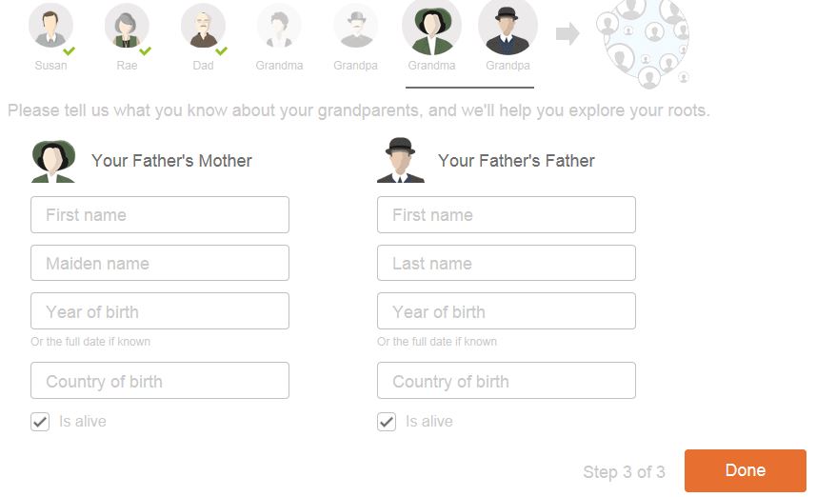Viewport: 816px width, 497px height.
Task: Select the first greyed-out Grandma avatar
Action: point(279,26)
